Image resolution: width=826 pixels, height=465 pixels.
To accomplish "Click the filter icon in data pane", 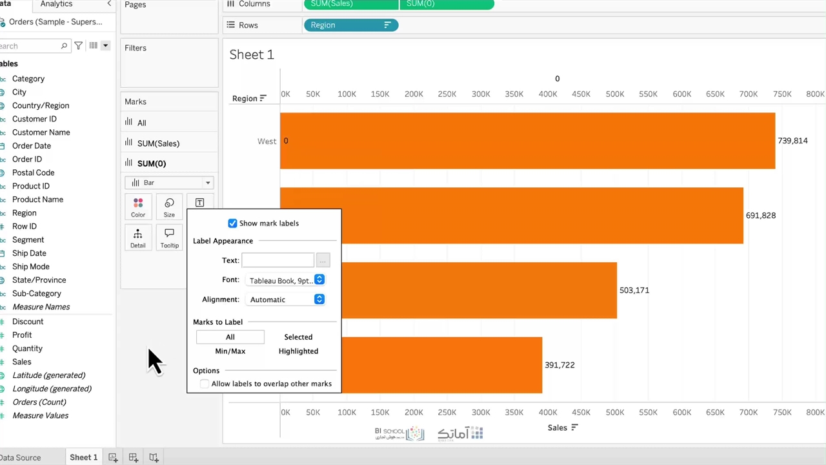I will (78, 46).
